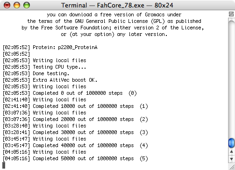Click the Done testing line
The width and height of the screenshot is (235, 170).
pyautogui.click(x=36, y=73)
